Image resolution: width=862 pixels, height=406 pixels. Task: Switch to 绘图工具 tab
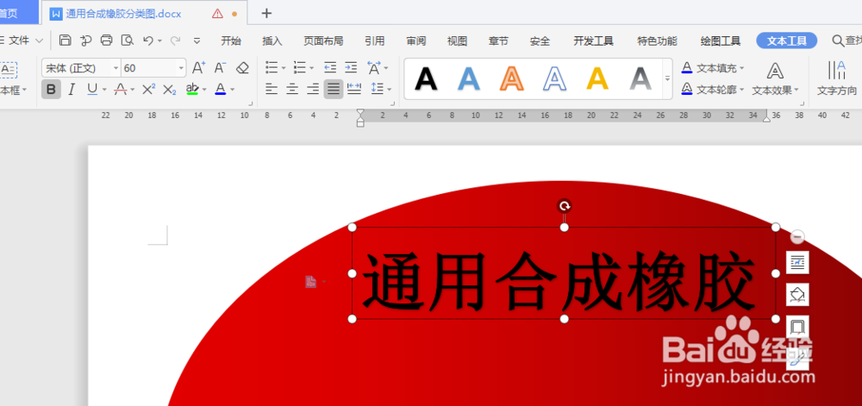(x=720, y=41)
